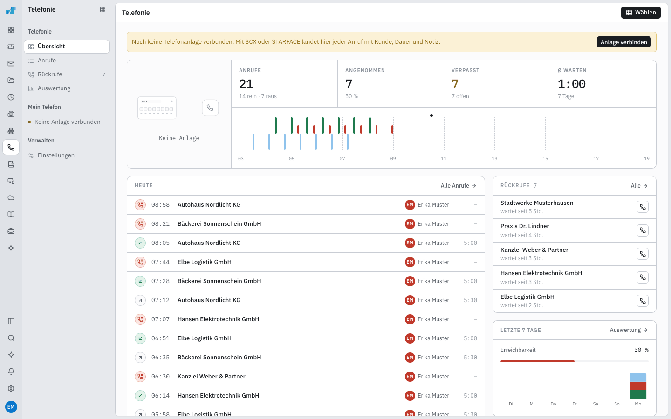Image resolution: width=671 pixels, height=419 pixels.
Task: Open the cloud icon in the left rail
Action: [x=11, y=197]
